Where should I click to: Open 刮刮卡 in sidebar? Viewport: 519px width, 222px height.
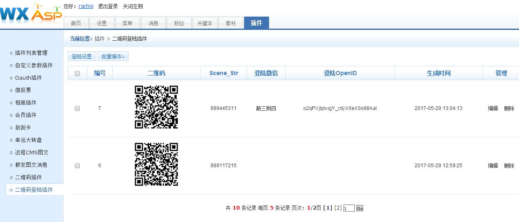[x=23, y=127]
